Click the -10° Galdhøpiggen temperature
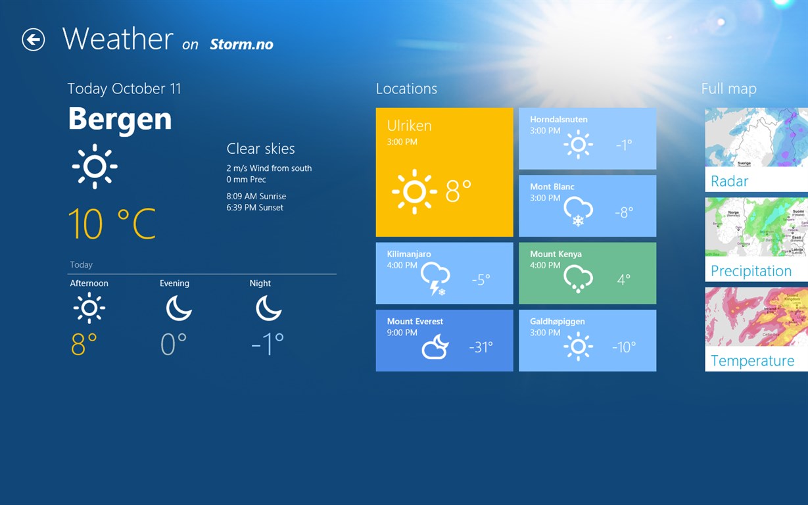Screen dimensions: 808x505 click(x=623, y=347)
